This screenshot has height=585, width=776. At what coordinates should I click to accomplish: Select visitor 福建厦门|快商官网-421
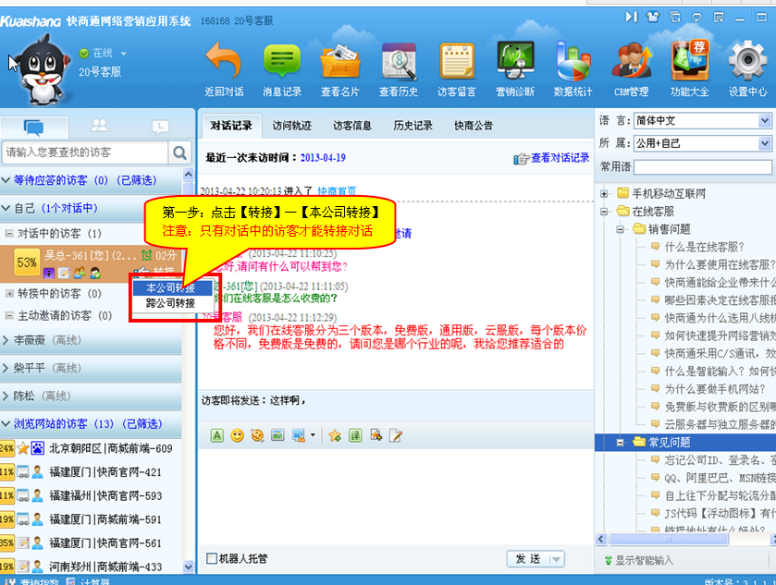pyautogui.click(x=105, y=472)
